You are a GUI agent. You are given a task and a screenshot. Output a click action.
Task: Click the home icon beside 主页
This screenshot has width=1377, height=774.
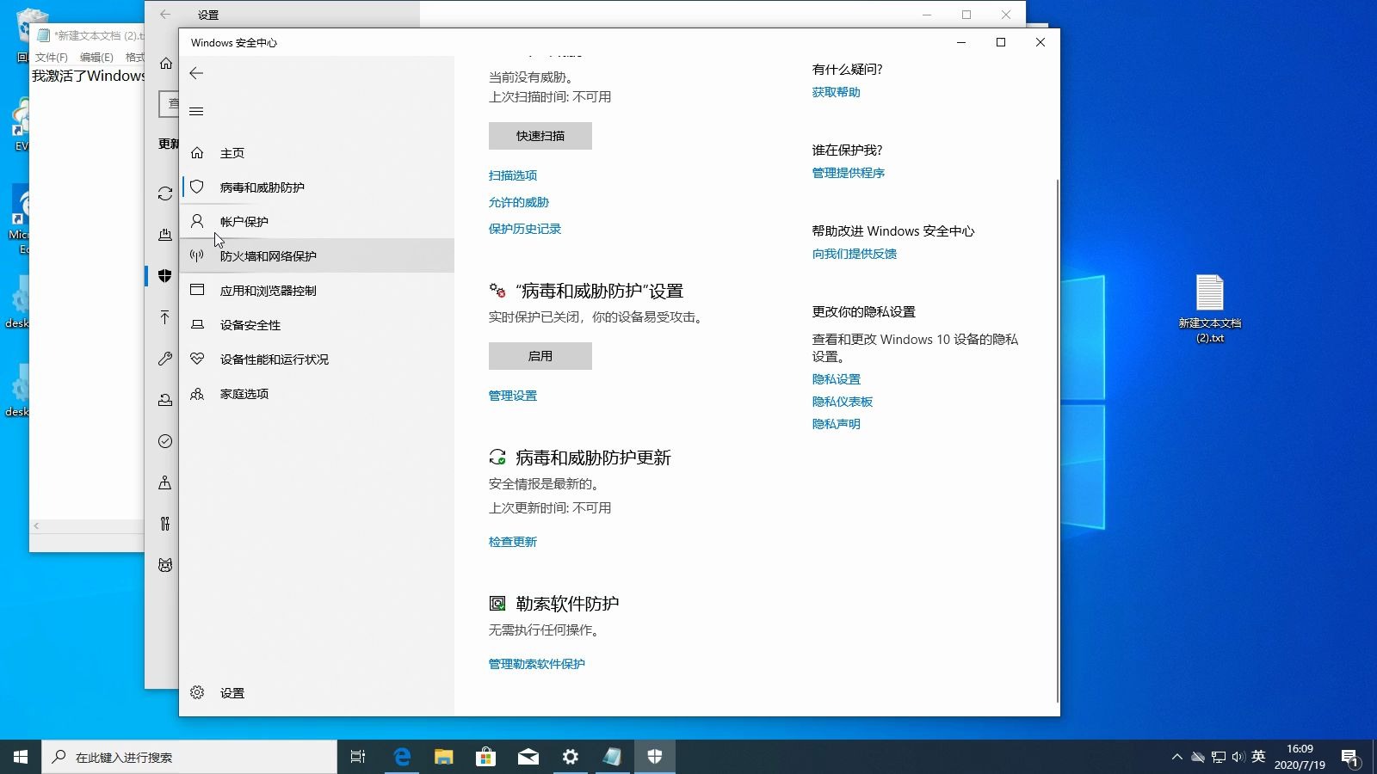click(197, 152)
